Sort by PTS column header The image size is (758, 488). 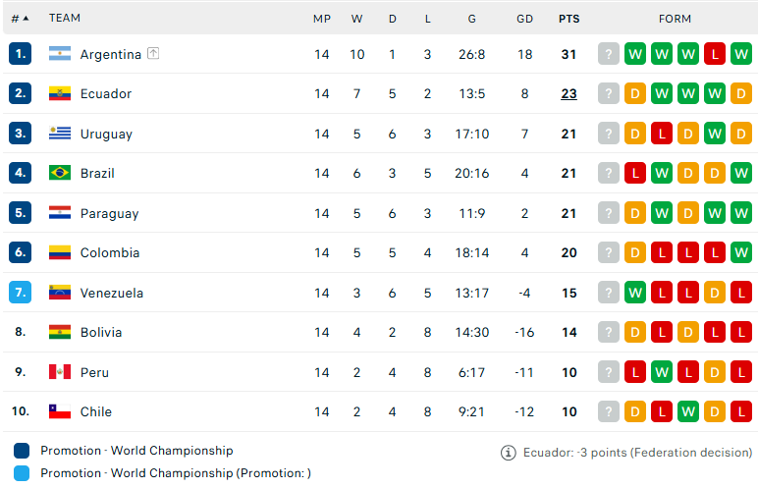point(568,19)
